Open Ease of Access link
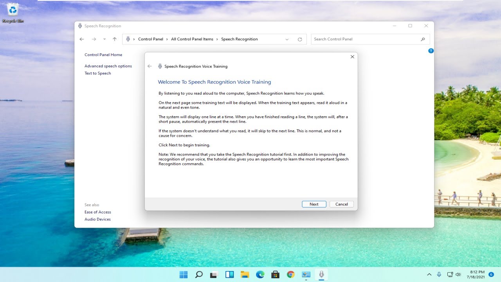Screen dimensions: 501x282 point(98,212)
